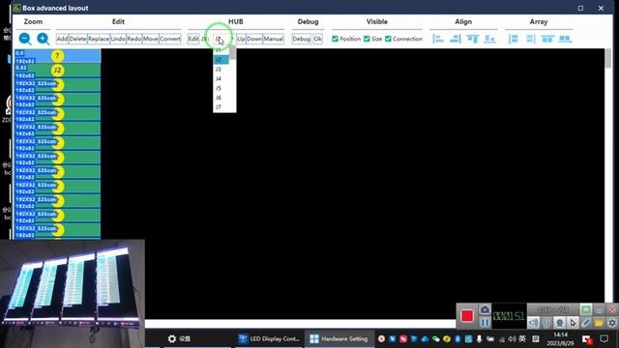The height and width of the screenshot is (348, 619).
Task: Select the module row marked J2
Action: click(x=58, y=71)
